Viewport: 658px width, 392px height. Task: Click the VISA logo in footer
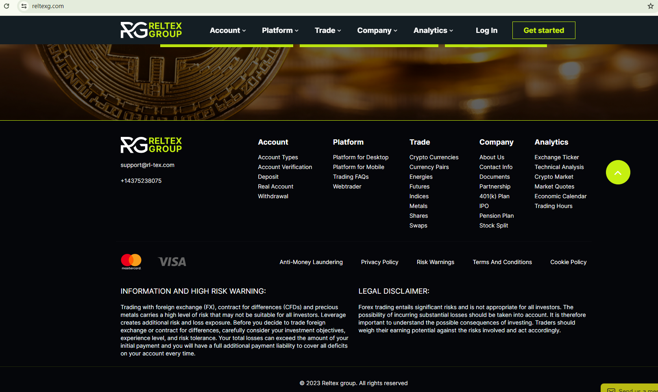pyautogui.click(x=172, y=262)
